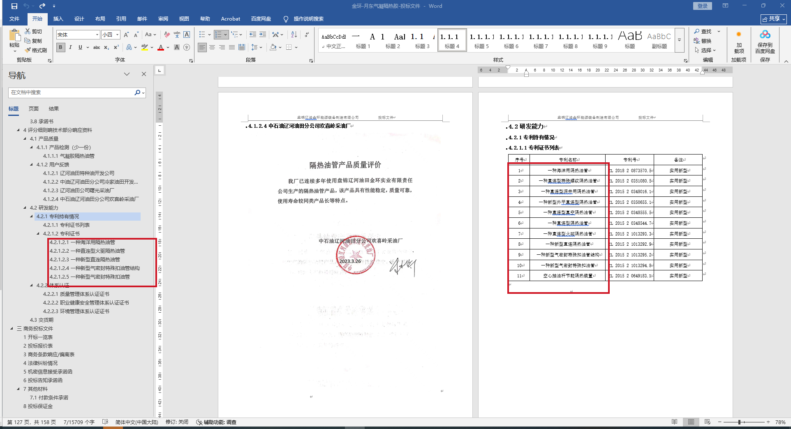Open the 替换 replace tool
791x429 pixels.
pos(703,41)
